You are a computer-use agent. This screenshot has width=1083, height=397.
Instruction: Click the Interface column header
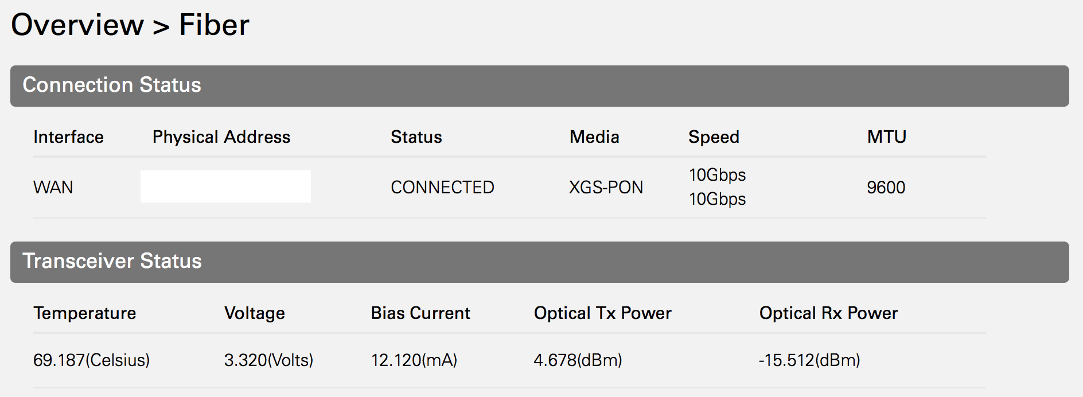[68, 137]
